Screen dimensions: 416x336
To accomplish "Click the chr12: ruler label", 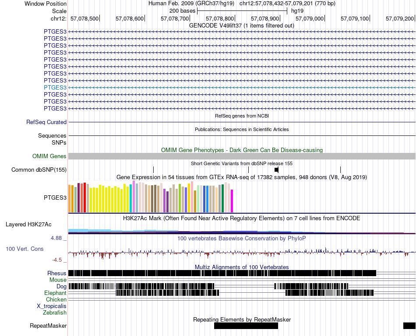I will (x=59, y=18).
